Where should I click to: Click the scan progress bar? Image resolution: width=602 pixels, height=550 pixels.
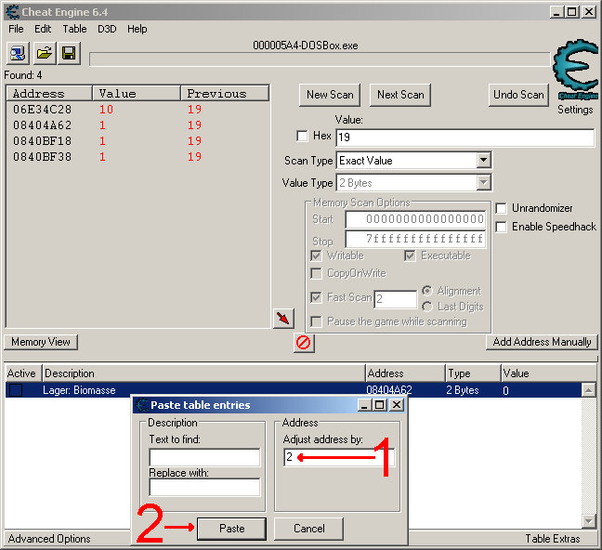tap(320, 59)
